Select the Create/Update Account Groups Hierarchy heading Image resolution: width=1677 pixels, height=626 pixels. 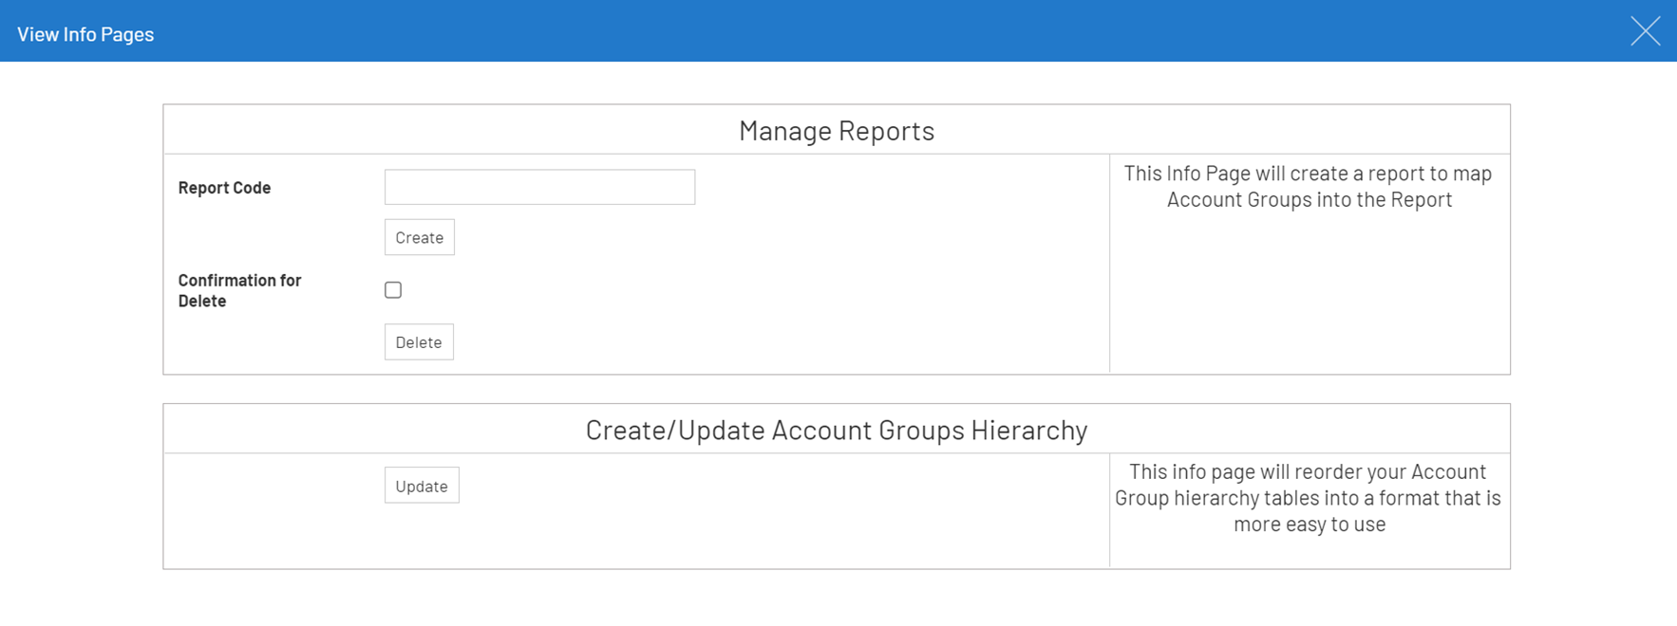(x=836, y=430)
